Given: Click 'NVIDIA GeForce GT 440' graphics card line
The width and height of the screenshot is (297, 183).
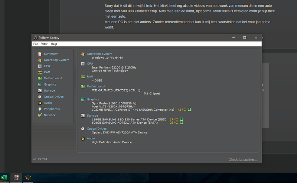Looking at the screenshot, I should tap(133, 110).
